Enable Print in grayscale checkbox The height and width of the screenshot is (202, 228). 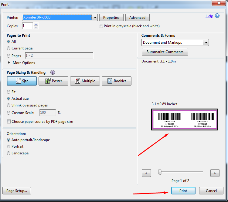click(101, 26)
